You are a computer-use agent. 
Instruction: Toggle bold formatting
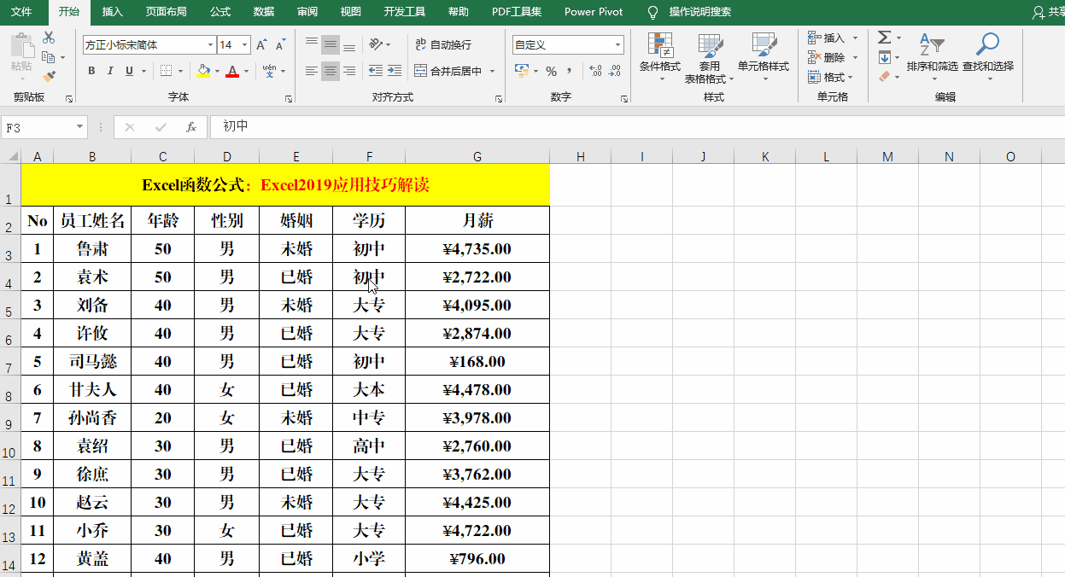click(x=92, y=71)
